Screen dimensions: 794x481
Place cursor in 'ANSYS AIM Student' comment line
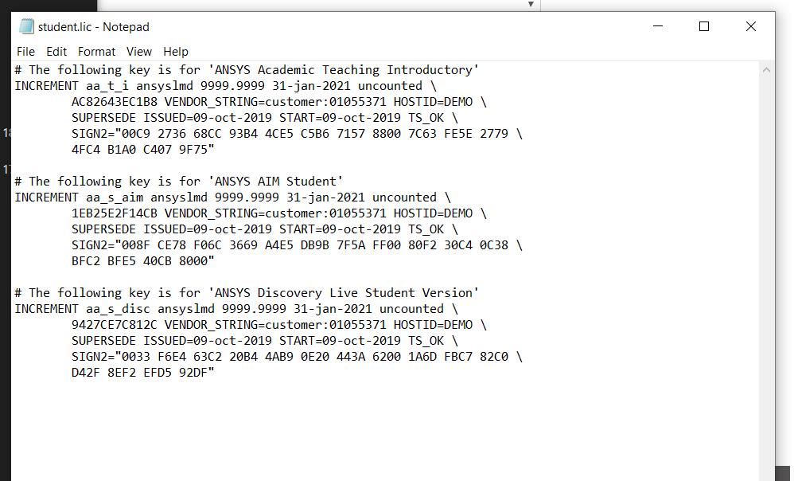point(179,182)
